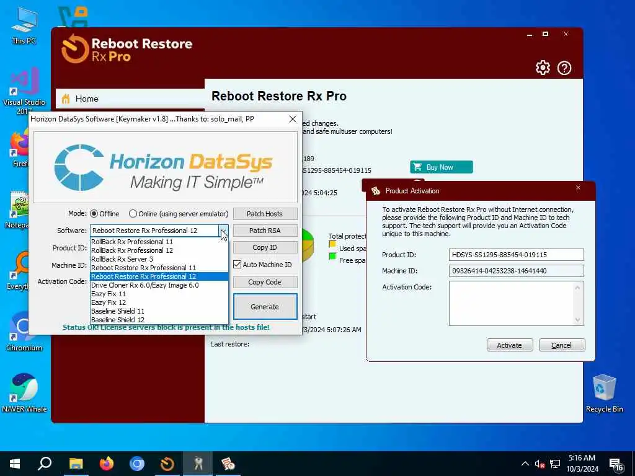
Task: Show hidden system tray icons
Action: point(525,464)
